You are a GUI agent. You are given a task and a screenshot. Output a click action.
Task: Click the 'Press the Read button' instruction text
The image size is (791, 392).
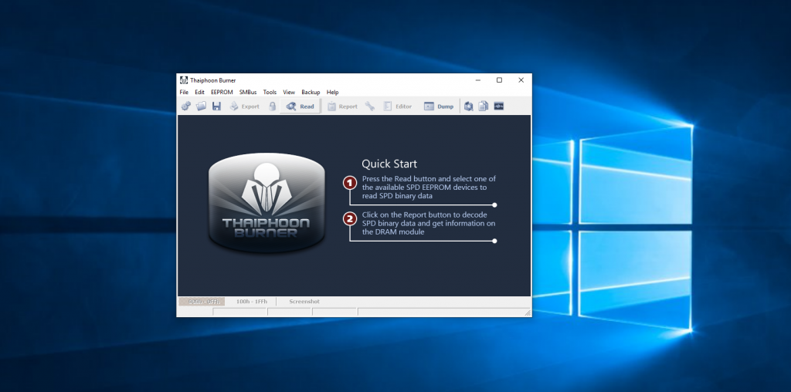click(x=429, y=188)
